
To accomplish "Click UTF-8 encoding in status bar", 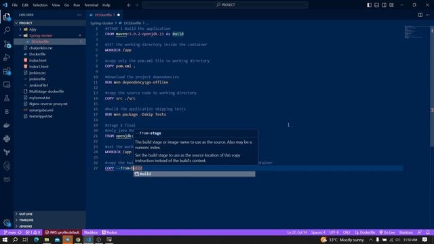I will 334,232.
